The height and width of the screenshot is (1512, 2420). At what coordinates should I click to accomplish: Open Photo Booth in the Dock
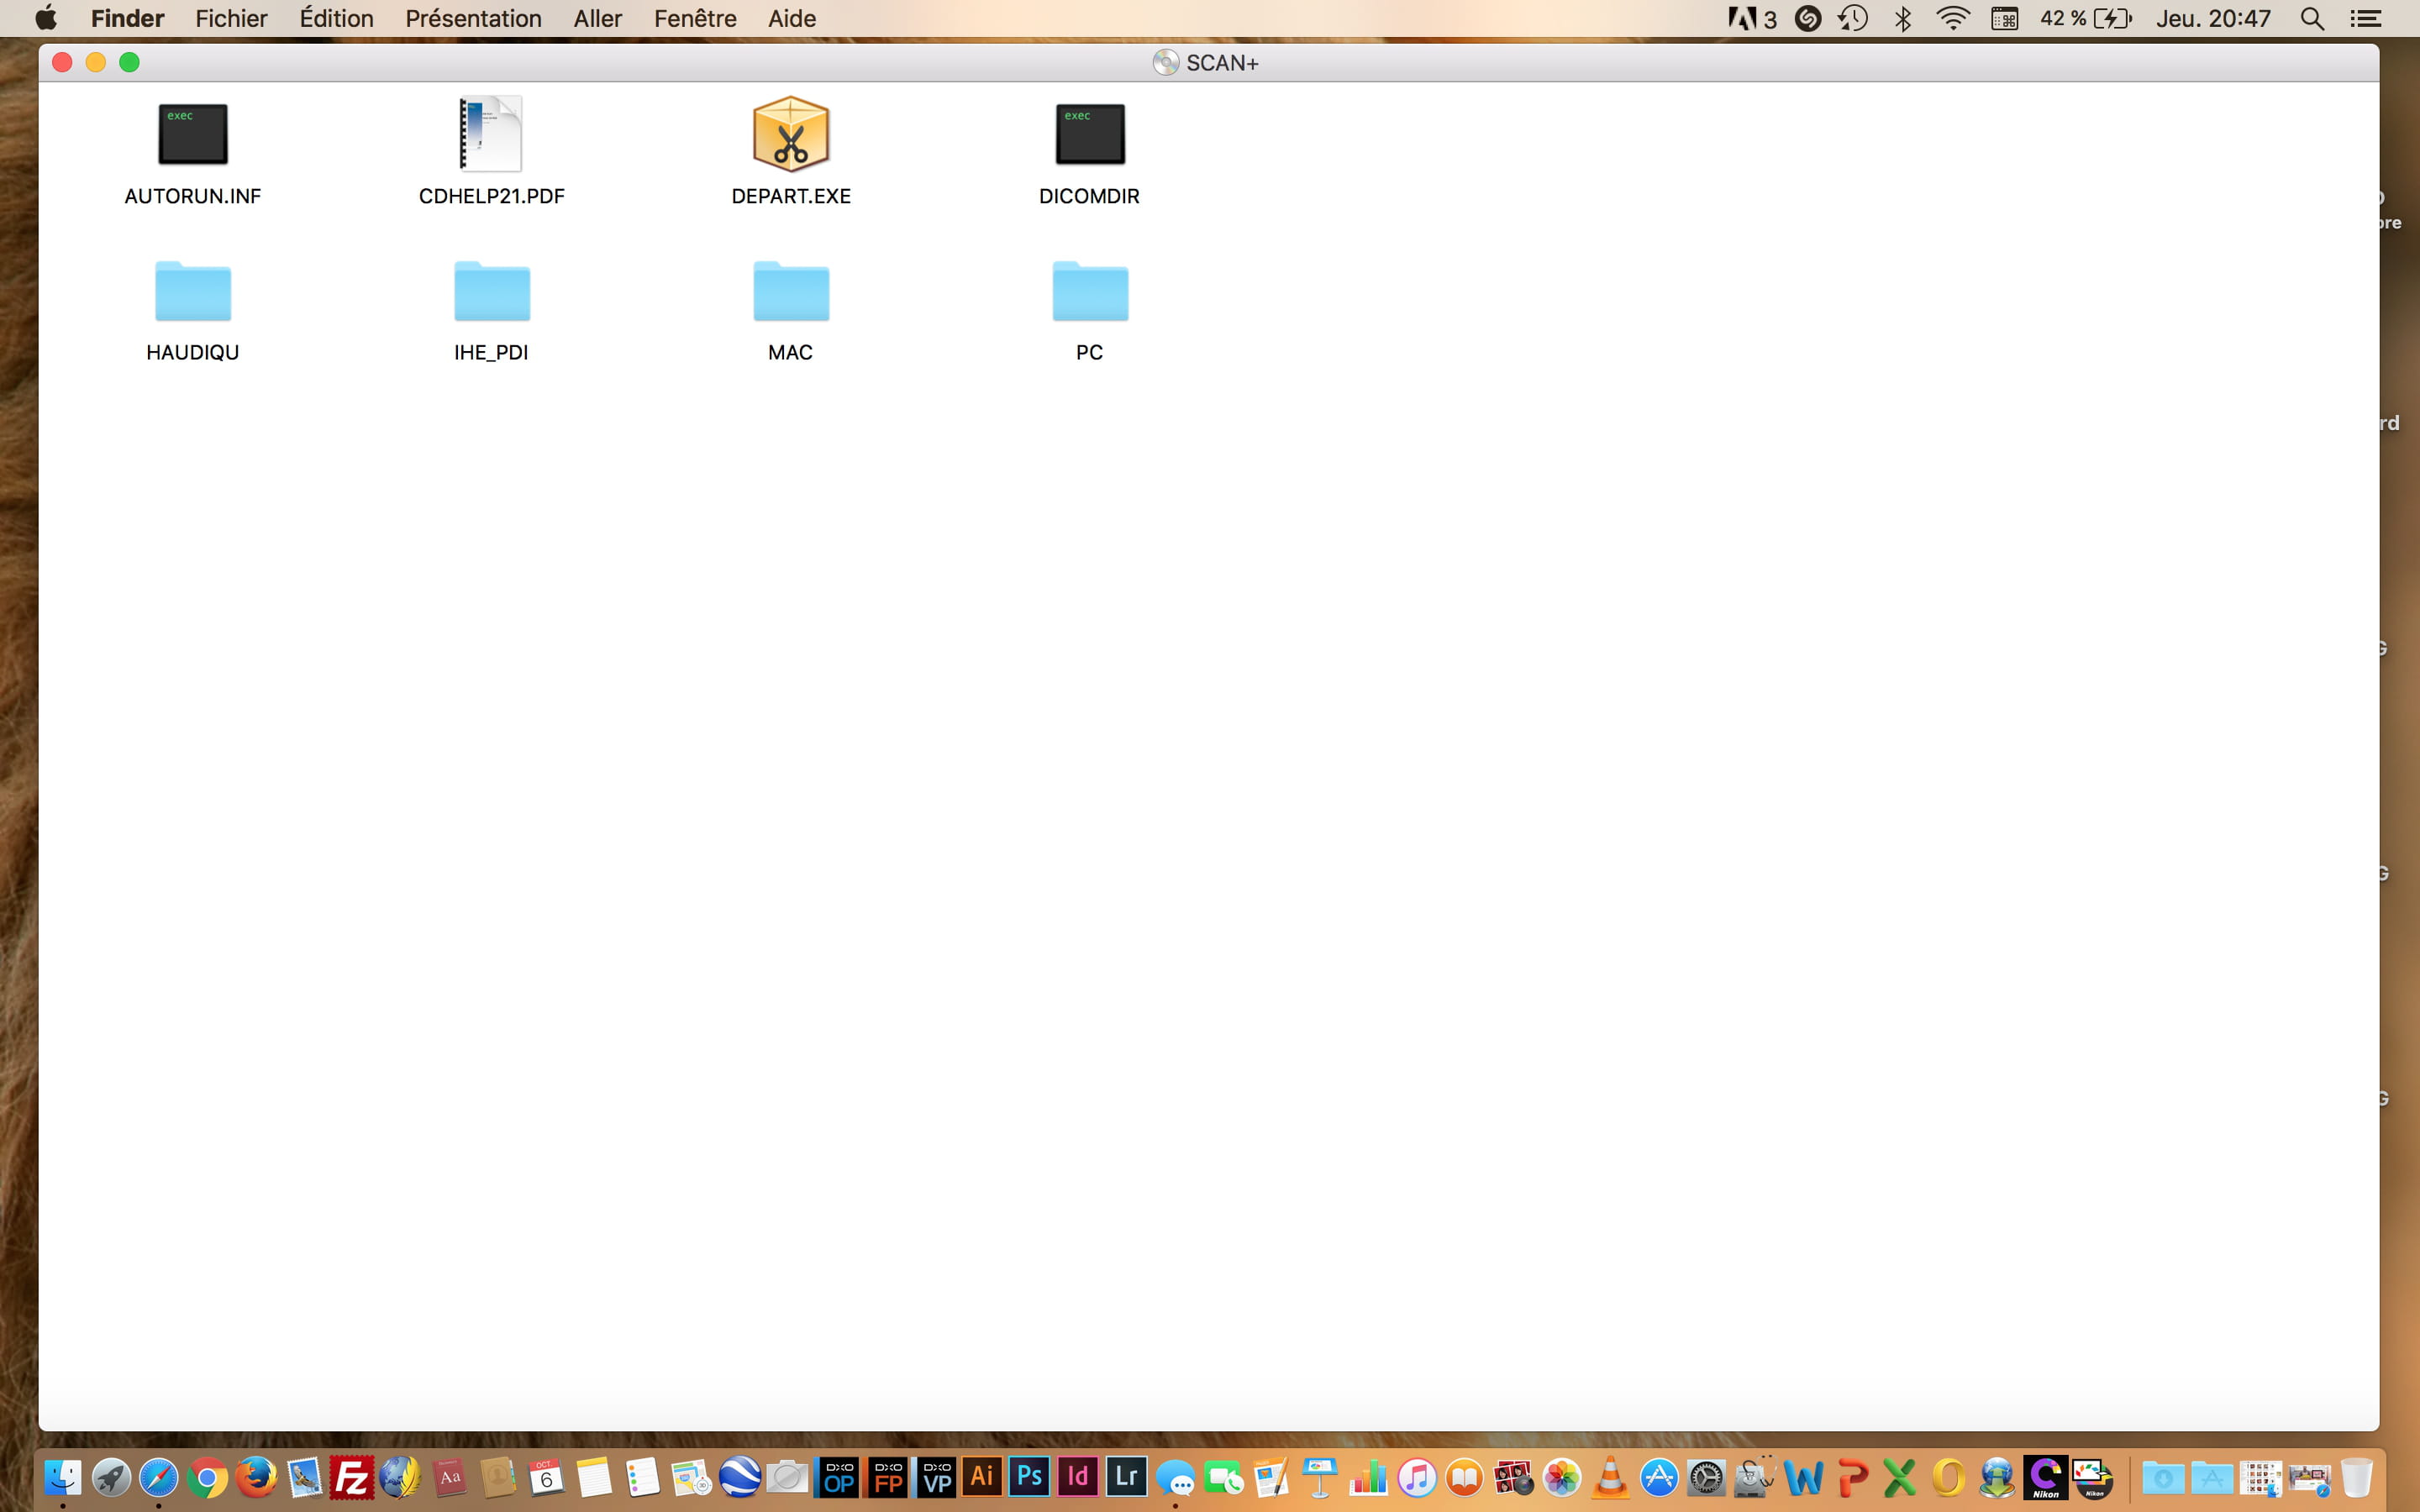coord(1514,1477)
